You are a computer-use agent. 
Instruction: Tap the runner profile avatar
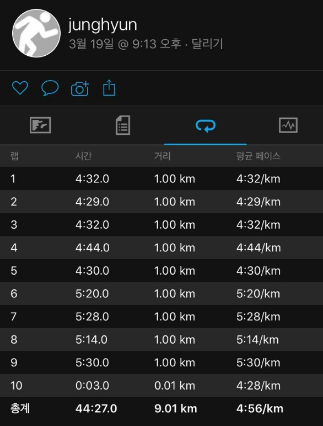36,33
